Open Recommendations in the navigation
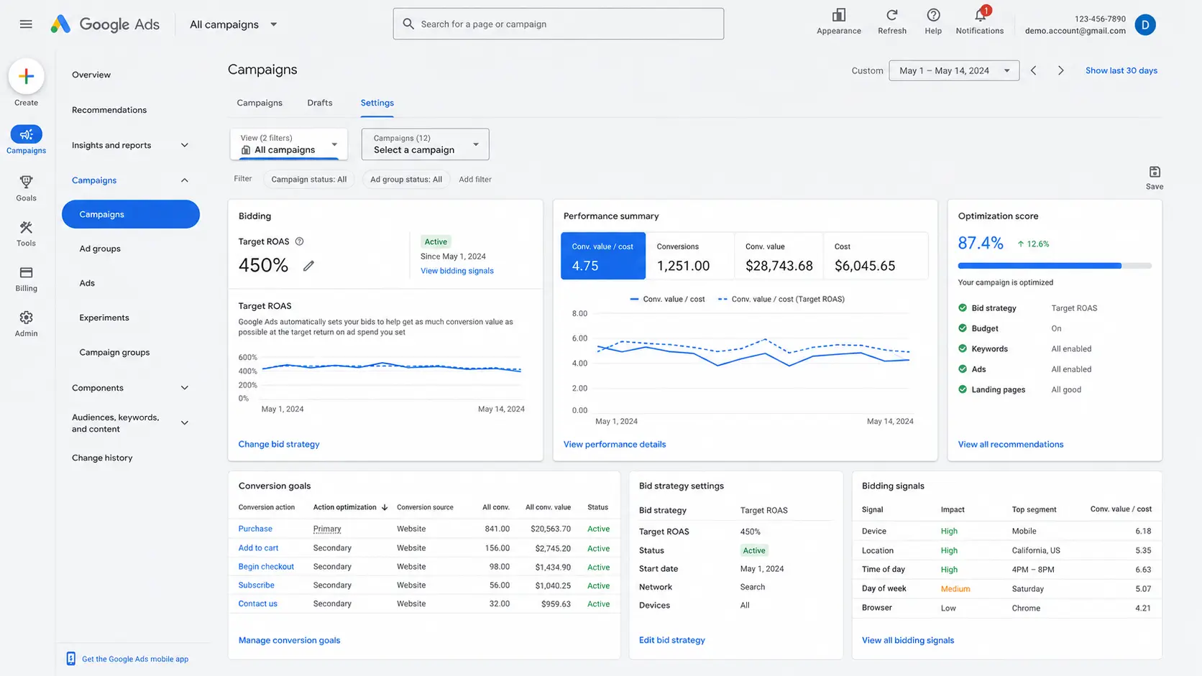The image size is (1202, 676). tap(109, 110)
